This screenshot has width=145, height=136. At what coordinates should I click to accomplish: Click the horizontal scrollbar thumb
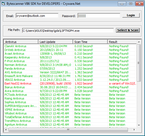(68, 130)
